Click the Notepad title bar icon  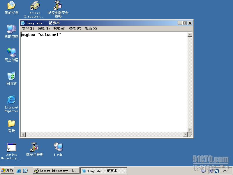pyautogui.click(x=23, y=23)
